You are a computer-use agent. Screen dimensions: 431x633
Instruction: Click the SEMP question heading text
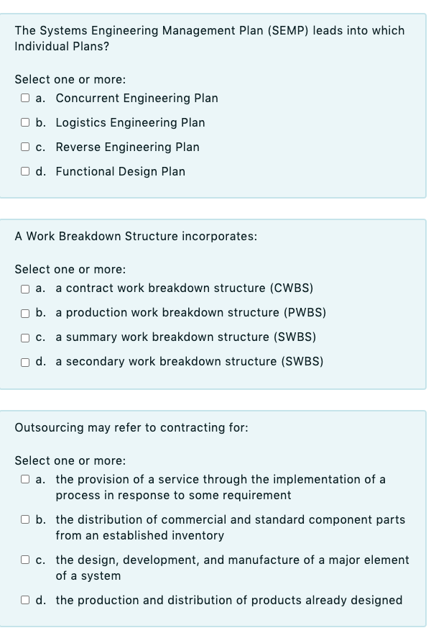208,38
